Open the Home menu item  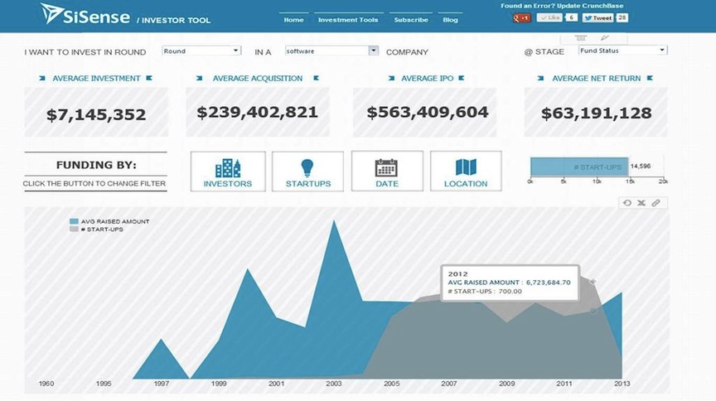tap(293, 20)
